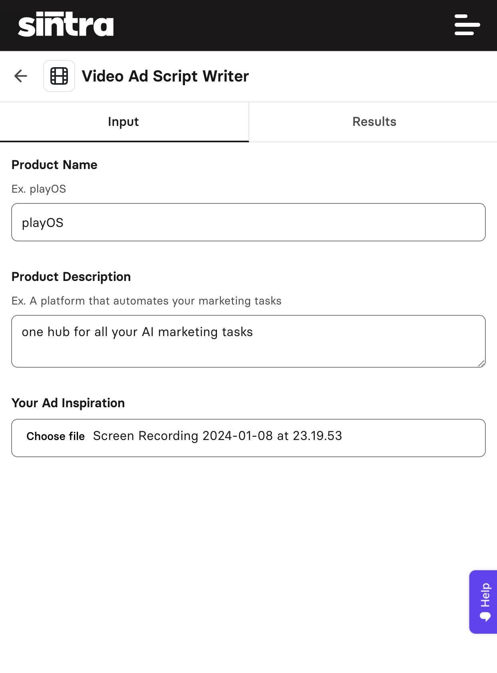Switch to the Results tab
Viewport: 497px width, 673px height.
tap(374, 122)
